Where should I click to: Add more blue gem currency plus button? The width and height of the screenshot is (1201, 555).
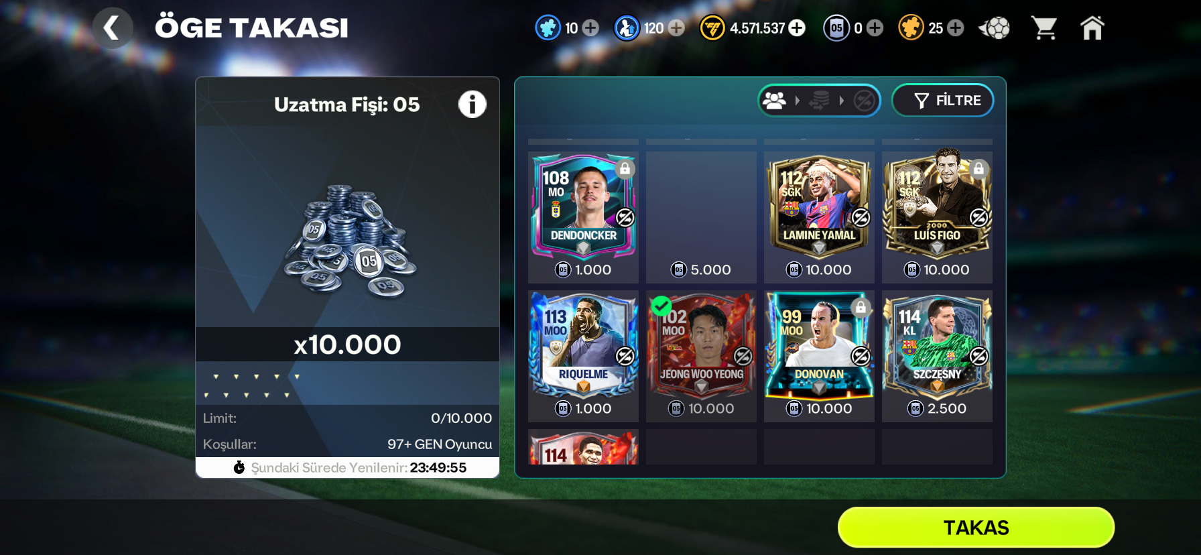coord(590,28)
